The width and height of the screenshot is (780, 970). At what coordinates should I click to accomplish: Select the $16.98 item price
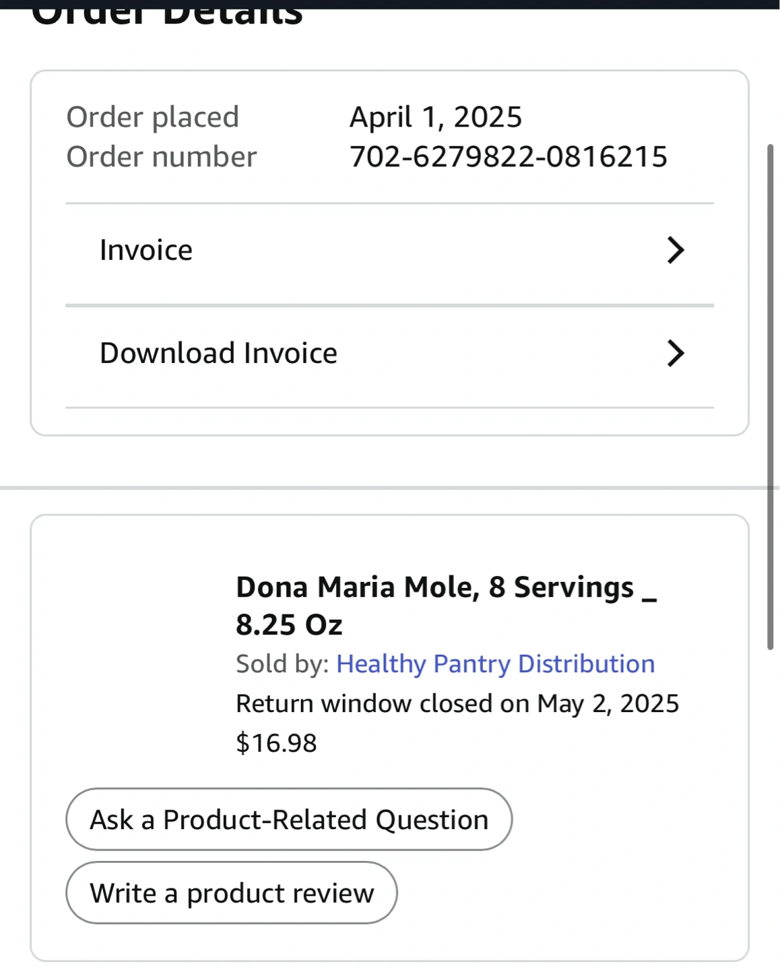[x=276, y=743]
